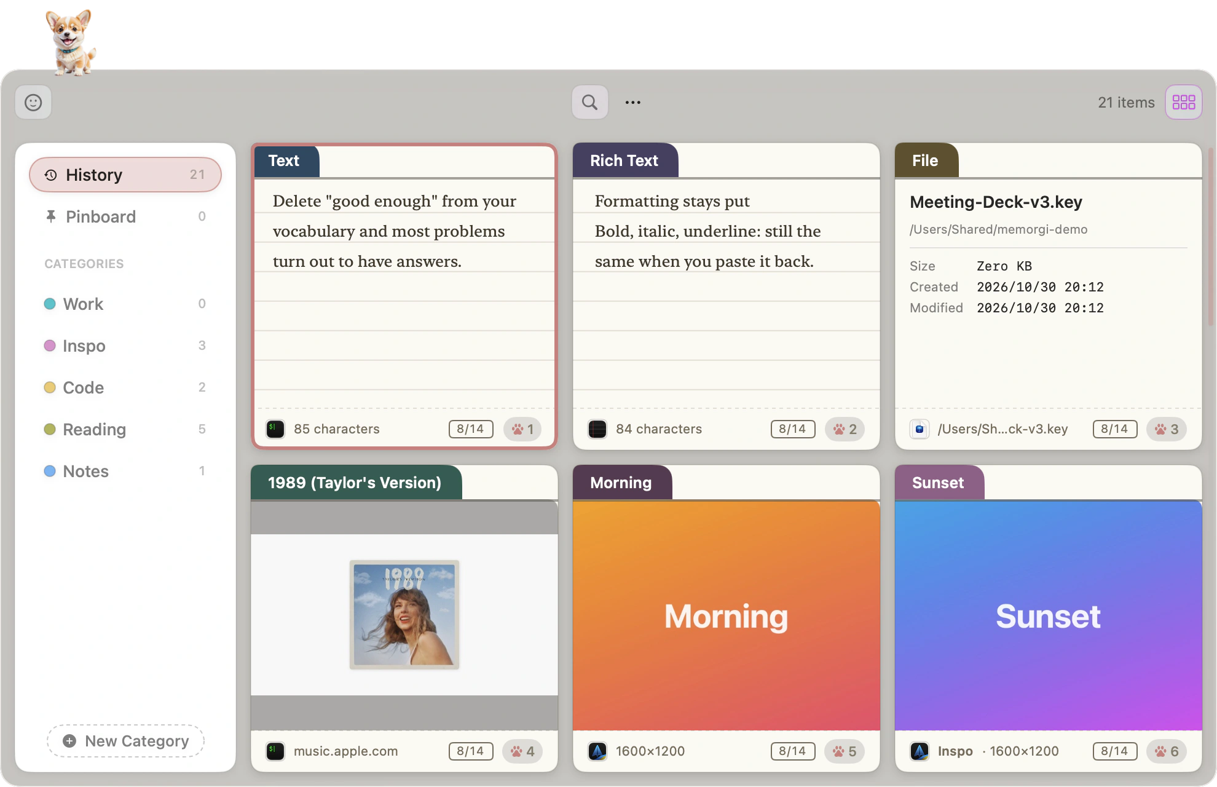
Task: Click the yellow Code color dot
Action: pyautogui.click(x=50, y=387)
